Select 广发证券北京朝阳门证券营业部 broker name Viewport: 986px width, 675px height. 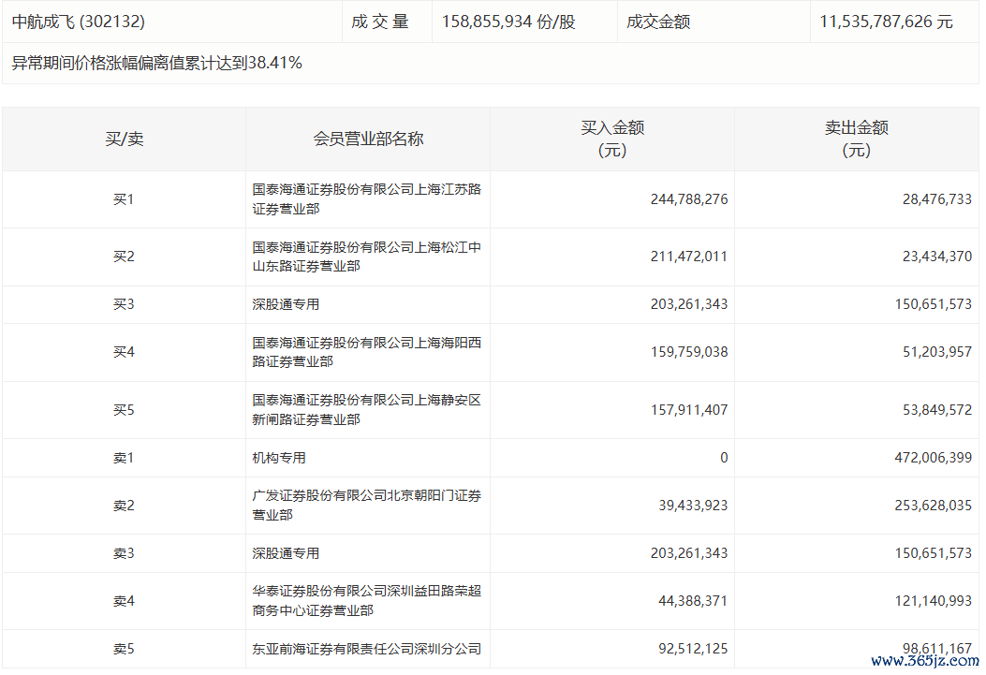pyautogui.click(x=366, y=506)
